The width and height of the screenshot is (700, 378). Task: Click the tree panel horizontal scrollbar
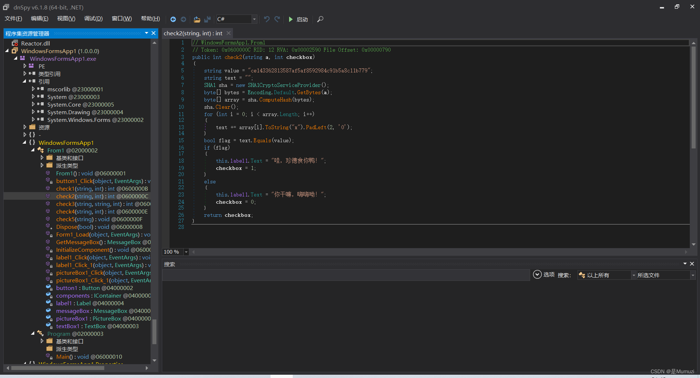pyautogui.click(x=58, y=368)
